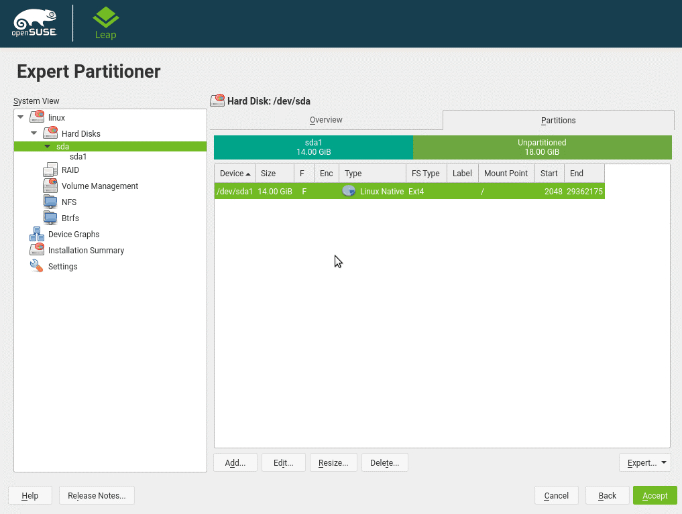Viewport: 682px width, 514px height.
Task: Select the Unpartitioned 18.00 GiB bar
Action: (x=543, y=147)
